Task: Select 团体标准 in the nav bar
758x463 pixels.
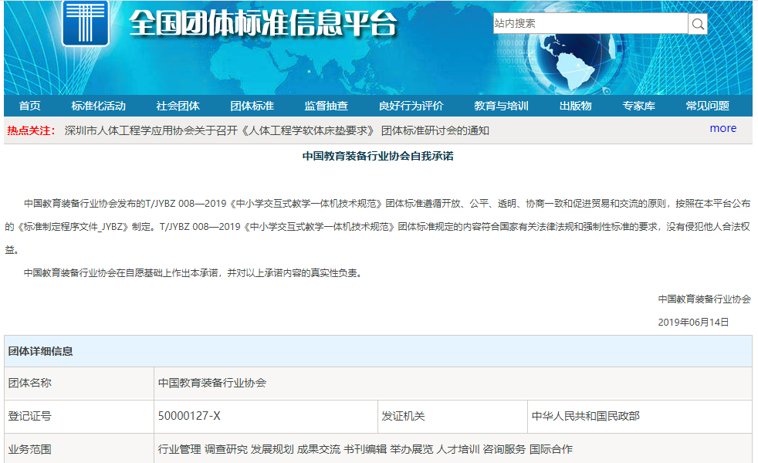Action: [252, 106]
